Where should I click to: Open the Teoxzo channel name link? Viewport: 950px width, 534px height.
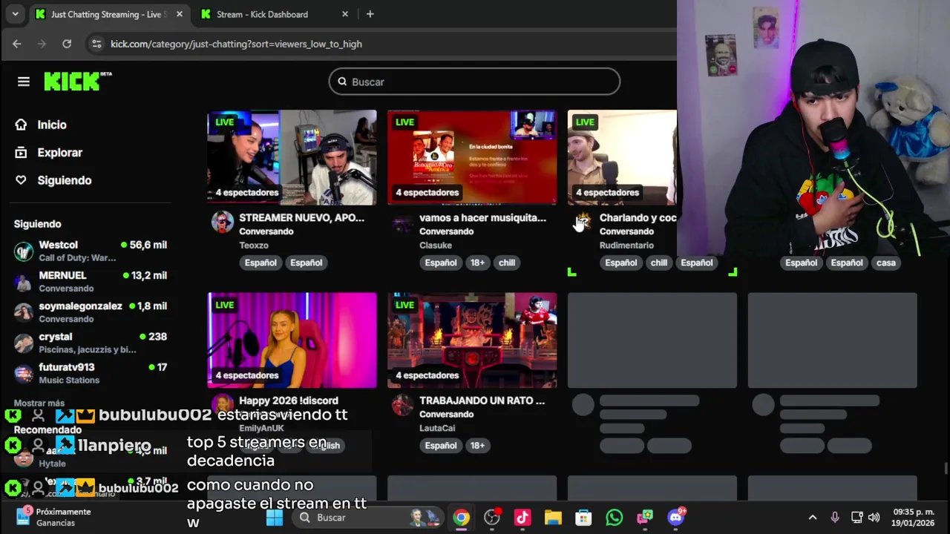[x=254, y=245]
